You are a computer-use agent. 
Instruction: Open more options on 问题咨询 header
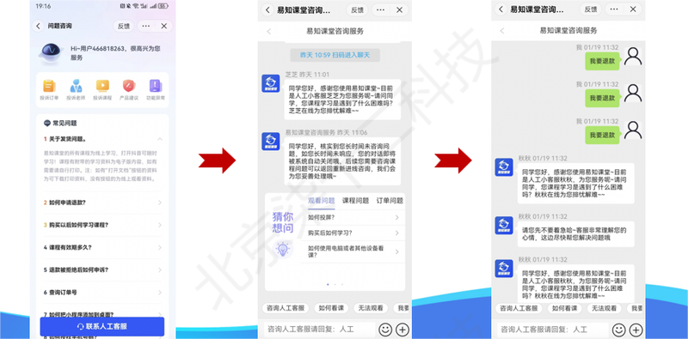[x=145, y=26]
